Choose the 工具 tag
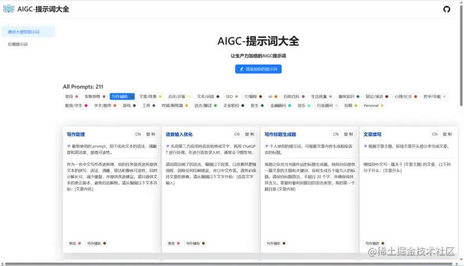This screenshot has width=464, height=266. pyautogui.click(x=149, y=105)
